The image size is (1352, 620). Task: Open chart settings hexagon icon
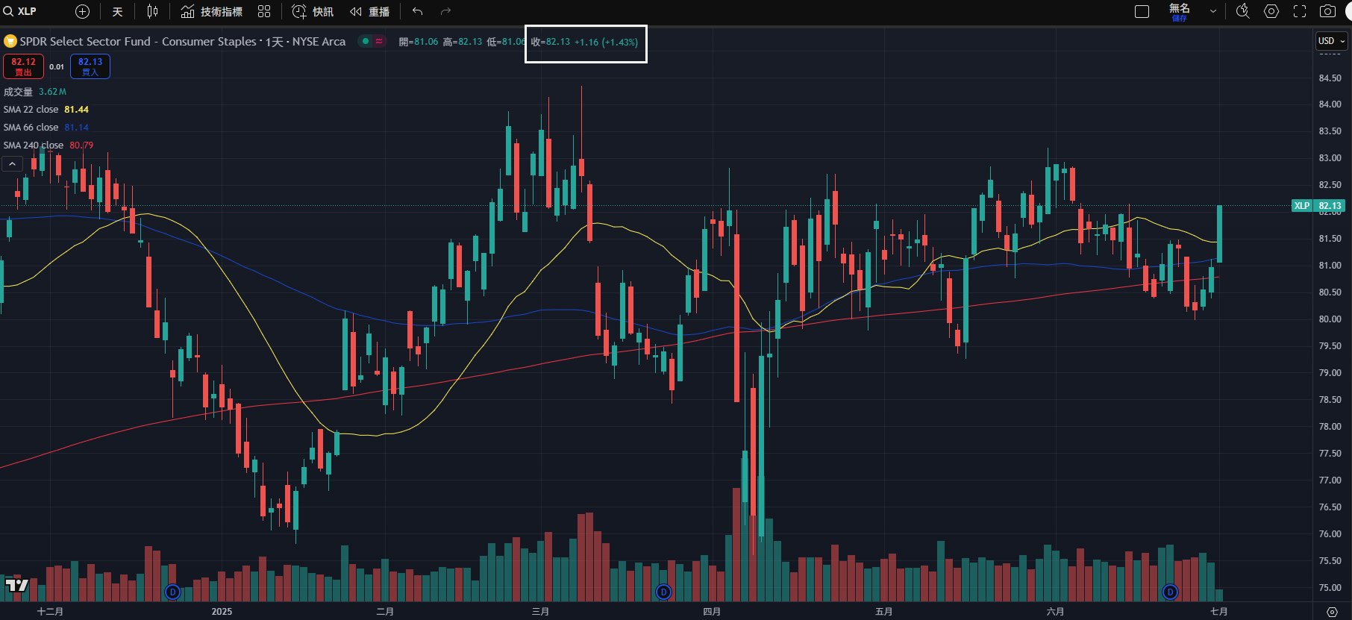[1271, 11]
